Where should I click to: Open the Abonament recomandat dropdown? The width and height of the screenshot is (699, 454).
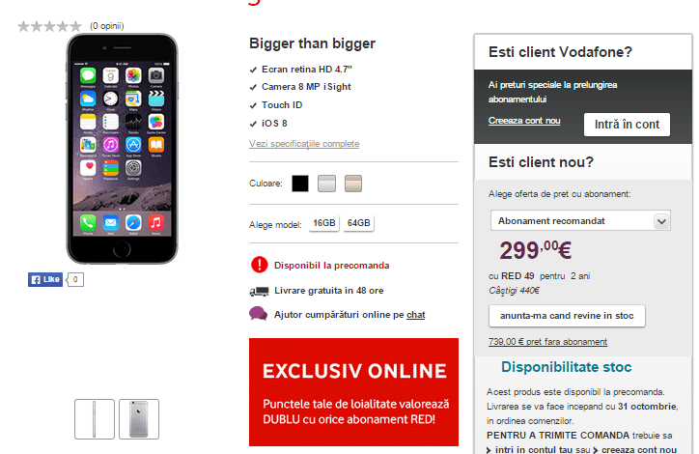[x=580, y=221]
